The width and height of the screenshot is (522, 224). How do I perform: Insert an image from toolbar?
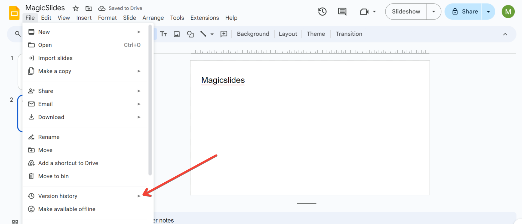[x=177, y=34]
